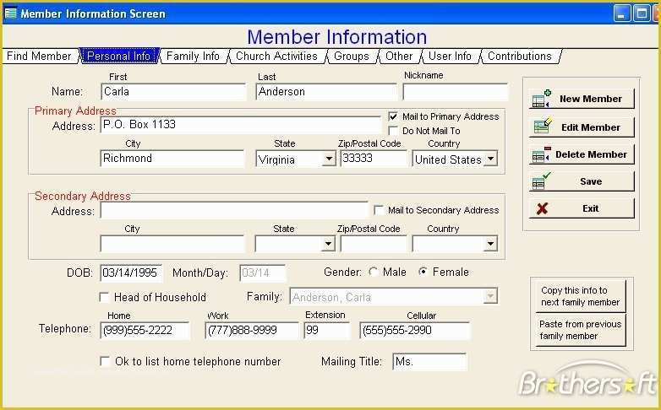Open the User Info tab
This screenshot has height=410, width=661.
click(x=450, y=56)
